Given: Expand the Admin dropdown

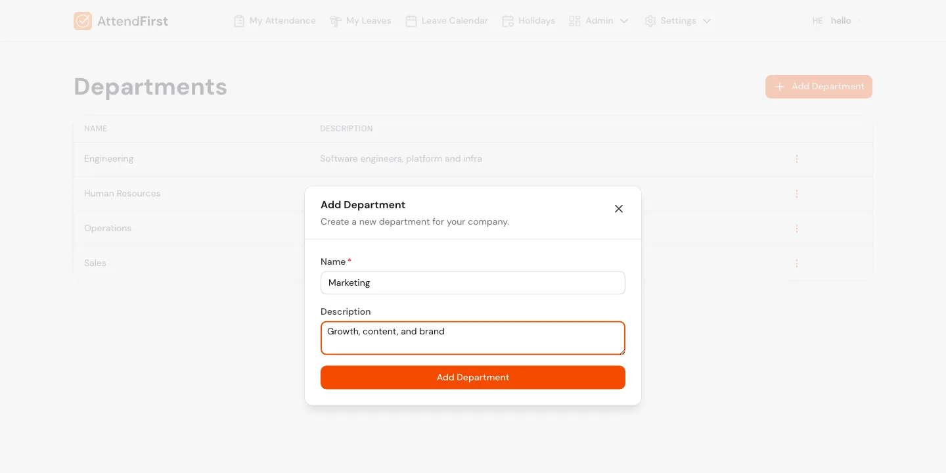Looking at the screenshot, I should (623, 20).
